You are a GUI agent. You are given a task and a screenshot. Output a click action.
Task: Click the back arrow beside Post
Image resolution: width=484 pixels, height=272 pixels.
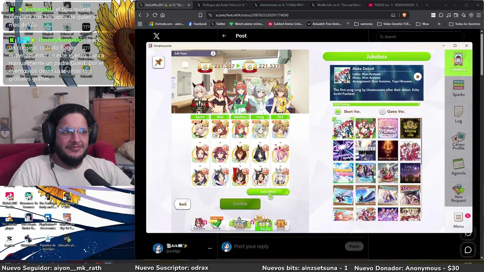pos(224,36)
